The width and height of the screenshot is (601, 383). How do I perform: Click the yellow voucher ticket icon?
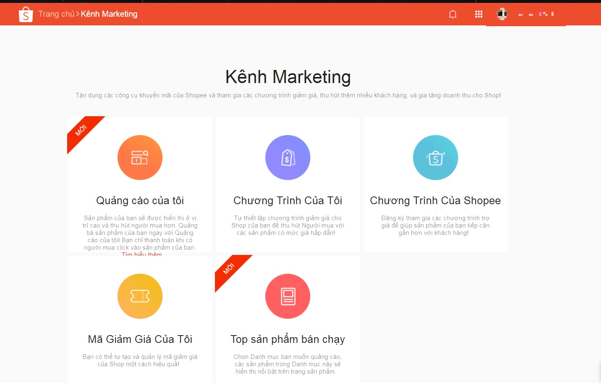click(x=140, y=296)
